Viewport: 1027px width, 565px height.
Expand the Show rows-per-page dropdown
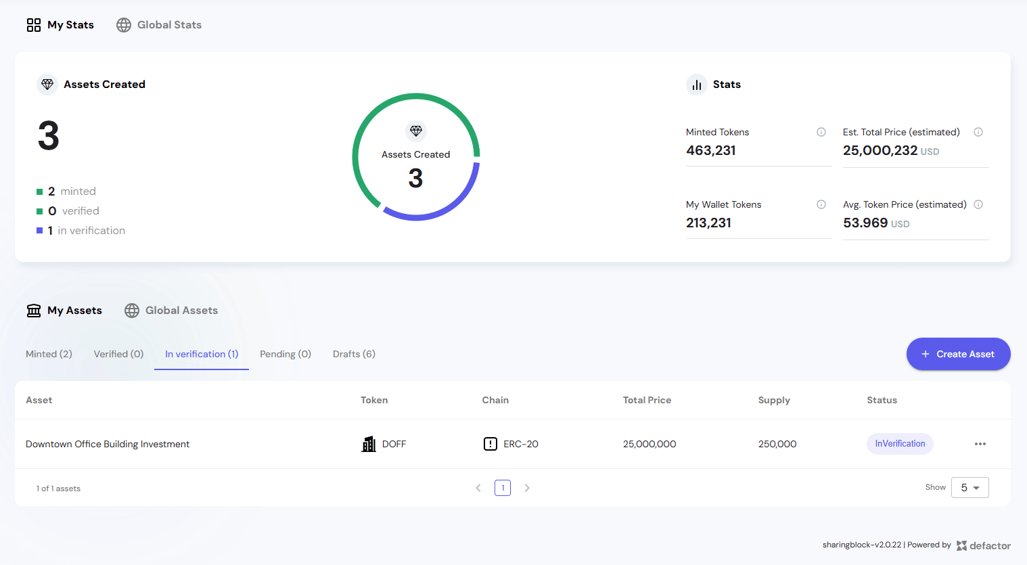969,488
